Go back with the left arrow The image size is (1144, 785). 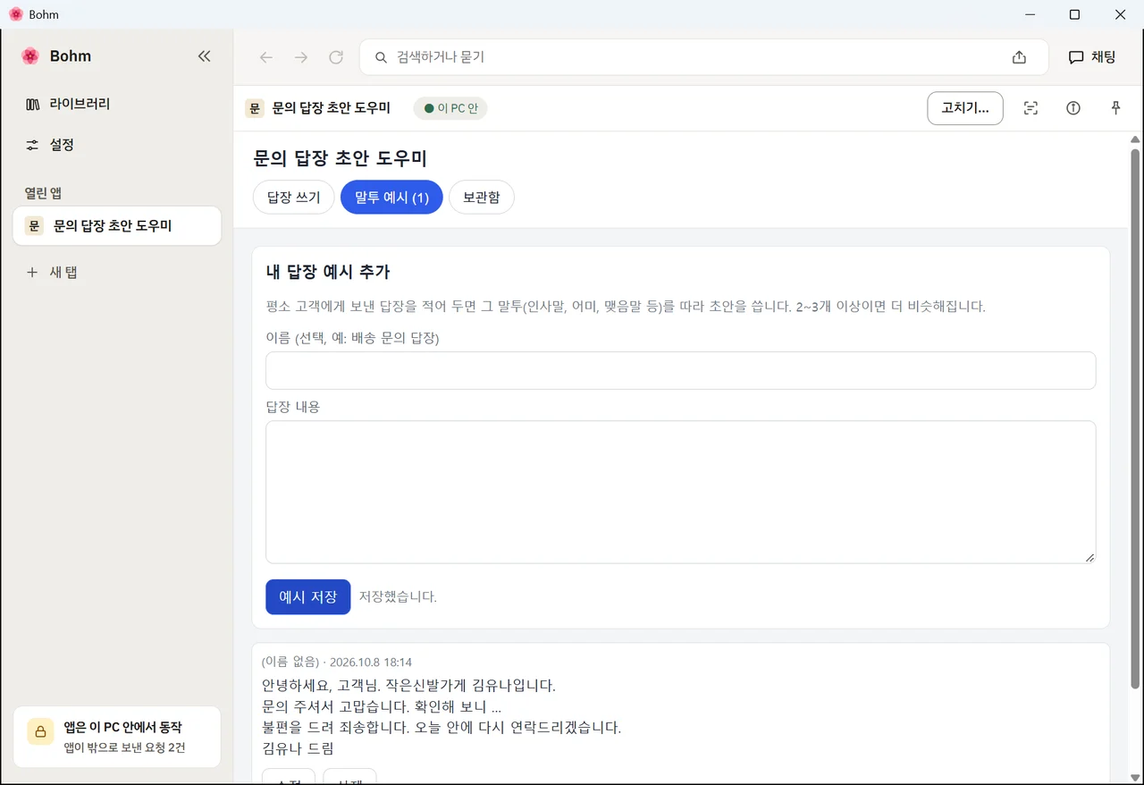266,57
